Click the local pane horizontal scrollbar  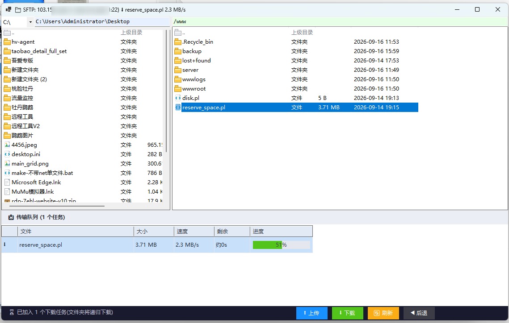pos(57,206)
